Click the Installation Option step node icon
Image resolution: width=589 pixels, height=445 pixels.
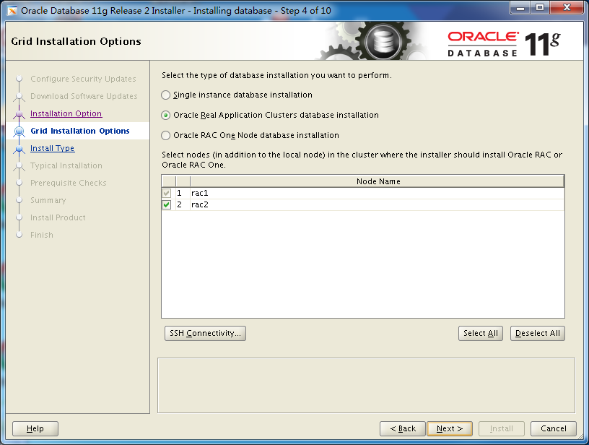20,113
